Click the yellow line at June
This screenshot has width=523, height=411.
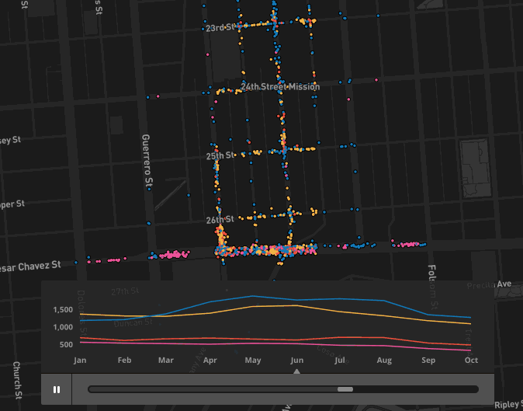pos(296,305)
